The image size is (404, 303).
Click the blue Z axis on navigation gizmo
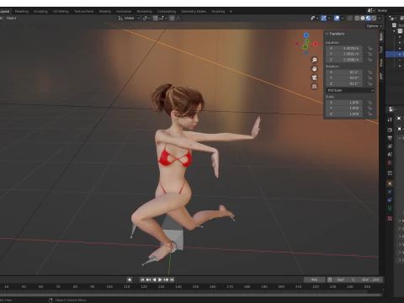point(306,35)
